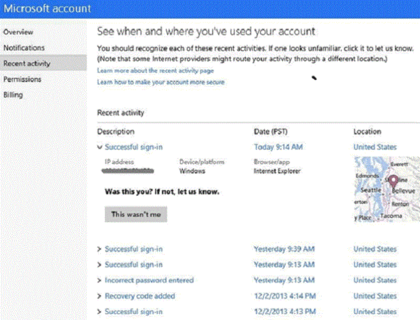Viewport: 420px width, 320px height.
Task: Click United States for today's sign-in
Action: 375,147
